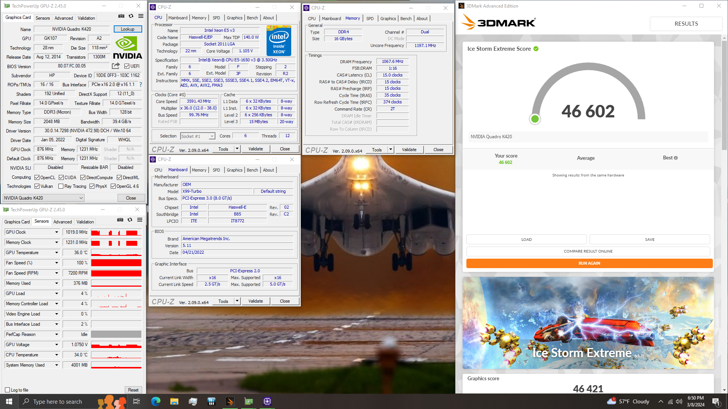
Task: Open the Socket #1 selection dropdown
Action: click(198, 136)
